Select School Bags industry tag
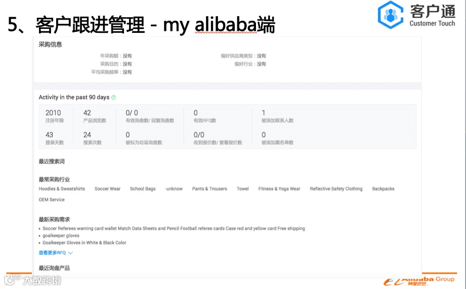 [143, 189]
